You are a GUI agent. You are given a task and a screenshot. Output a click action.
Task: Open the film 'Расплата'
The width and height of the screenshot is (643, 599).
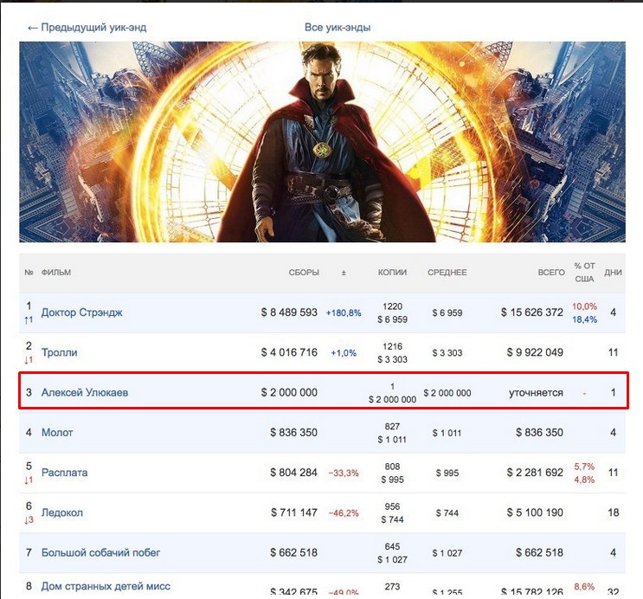[x=64, y=473]
